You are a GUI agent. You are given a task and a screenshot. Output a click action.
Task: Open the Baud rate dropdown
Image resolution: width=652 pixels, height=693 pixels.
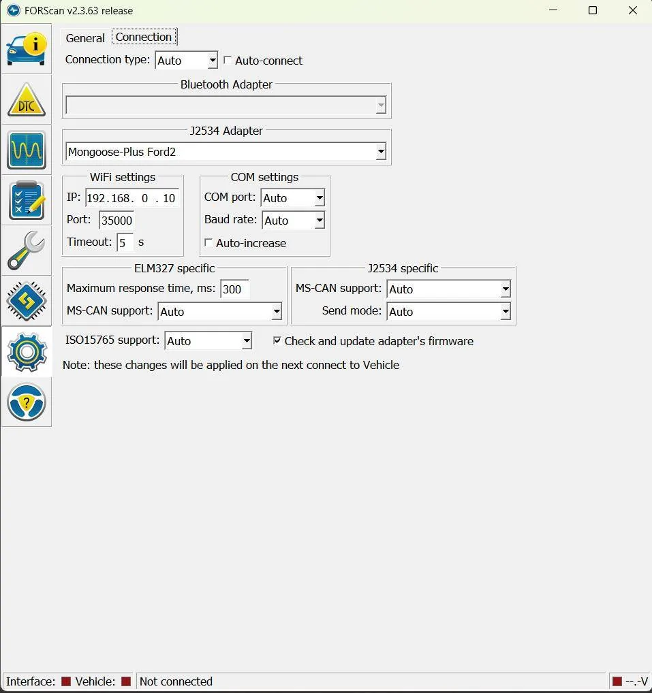[292, 221]
